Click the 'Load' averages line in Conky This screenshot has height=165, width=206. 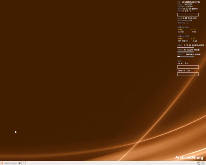coord(187,18)
